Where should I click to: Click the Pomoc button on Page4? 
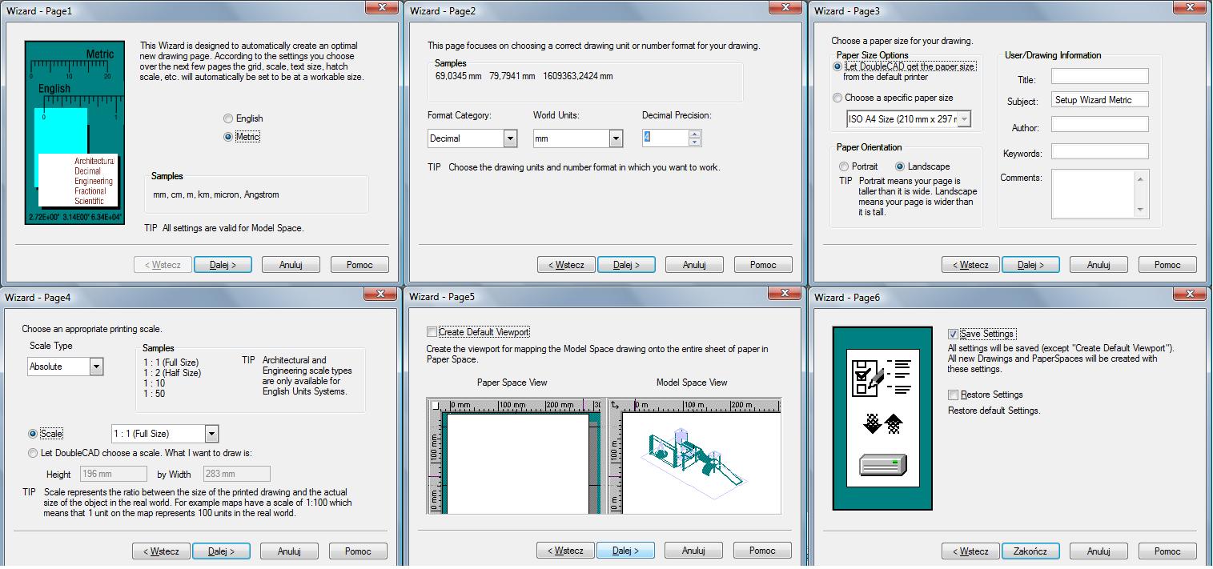tap(358, 551)
